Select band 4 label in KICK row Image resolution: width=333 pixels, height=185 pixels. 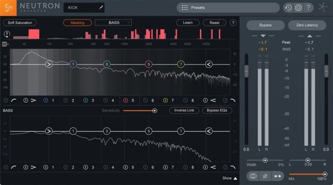(112, 100)
